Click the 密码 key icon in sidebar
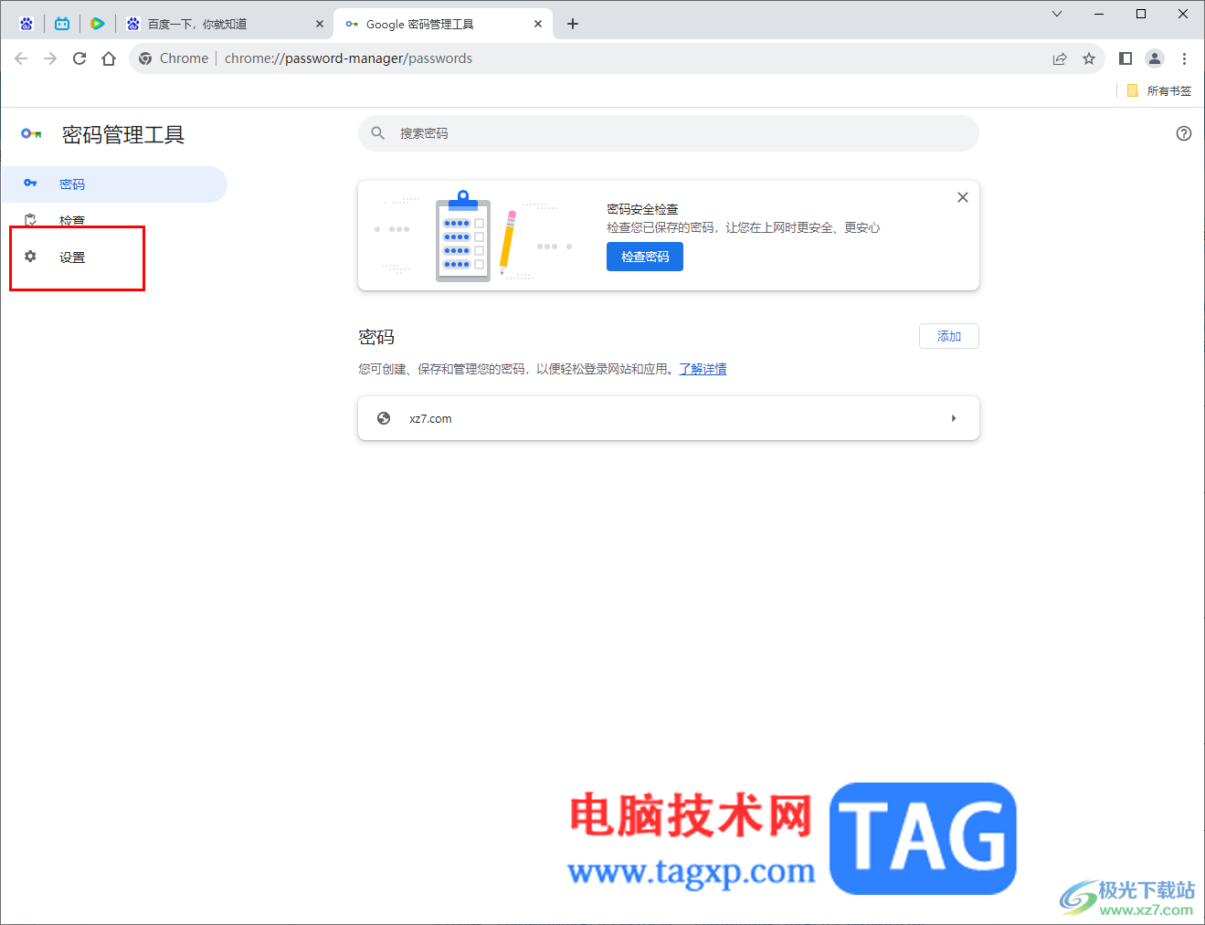1205x925 pixels. pos(30,184)
